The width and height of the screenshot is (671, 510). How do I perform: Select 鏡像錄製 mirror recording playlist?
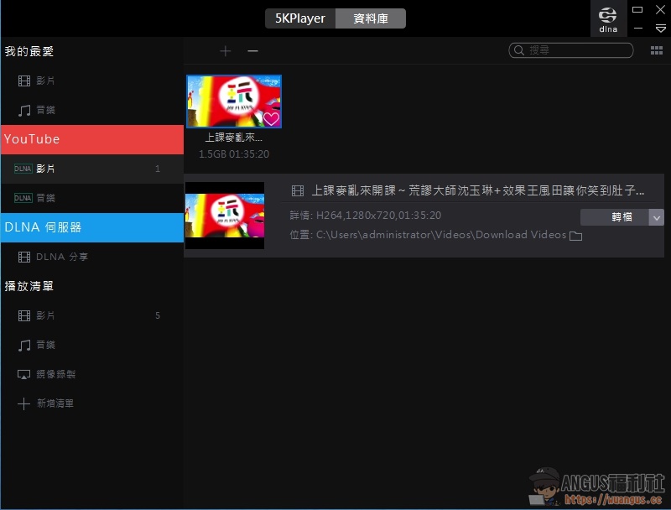55,374
